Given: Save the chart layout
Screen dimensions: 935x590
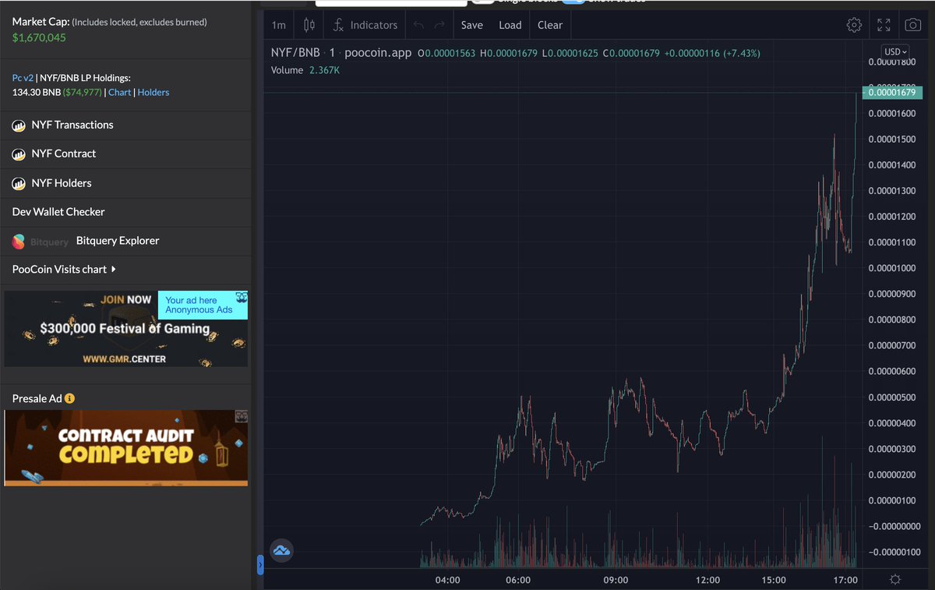Looking at the screenshot, I should click(x=471, y=25).
